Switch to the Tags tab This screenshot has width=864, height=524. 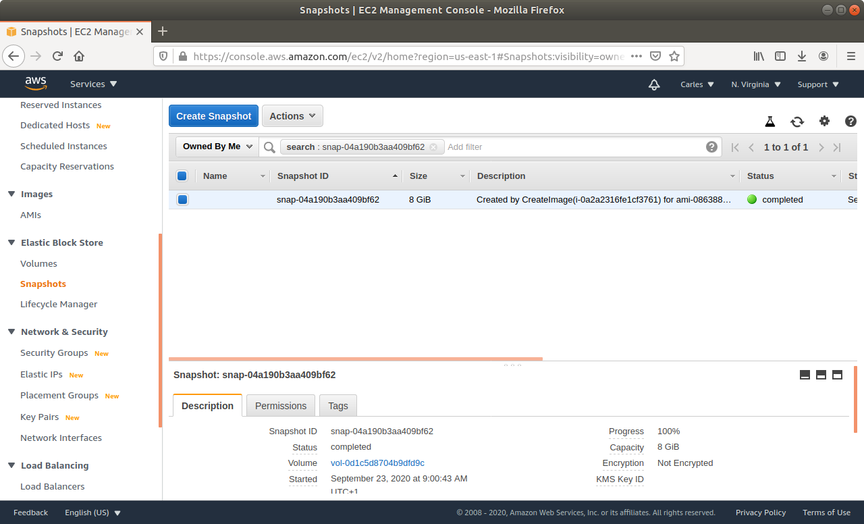pyautogui.click(x=338, y=406)
